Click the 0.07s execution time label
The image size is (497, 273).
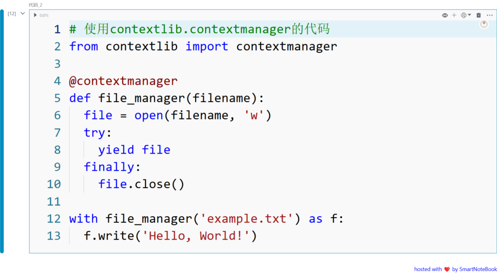click(x=44, y=15)
